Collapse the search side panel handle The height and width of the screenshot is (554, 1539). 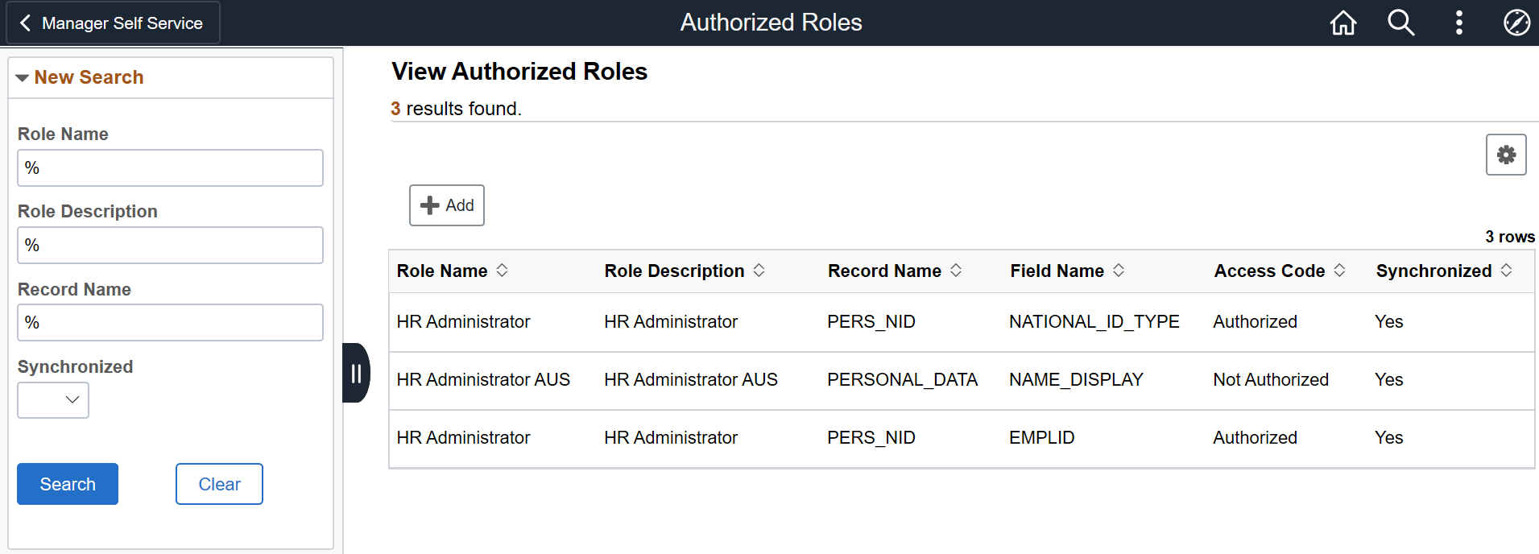[356, 373]
